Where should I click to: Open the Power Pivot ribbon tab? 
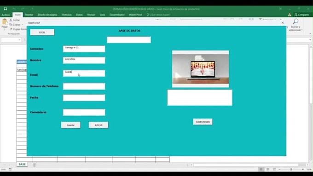coord(135,15)
